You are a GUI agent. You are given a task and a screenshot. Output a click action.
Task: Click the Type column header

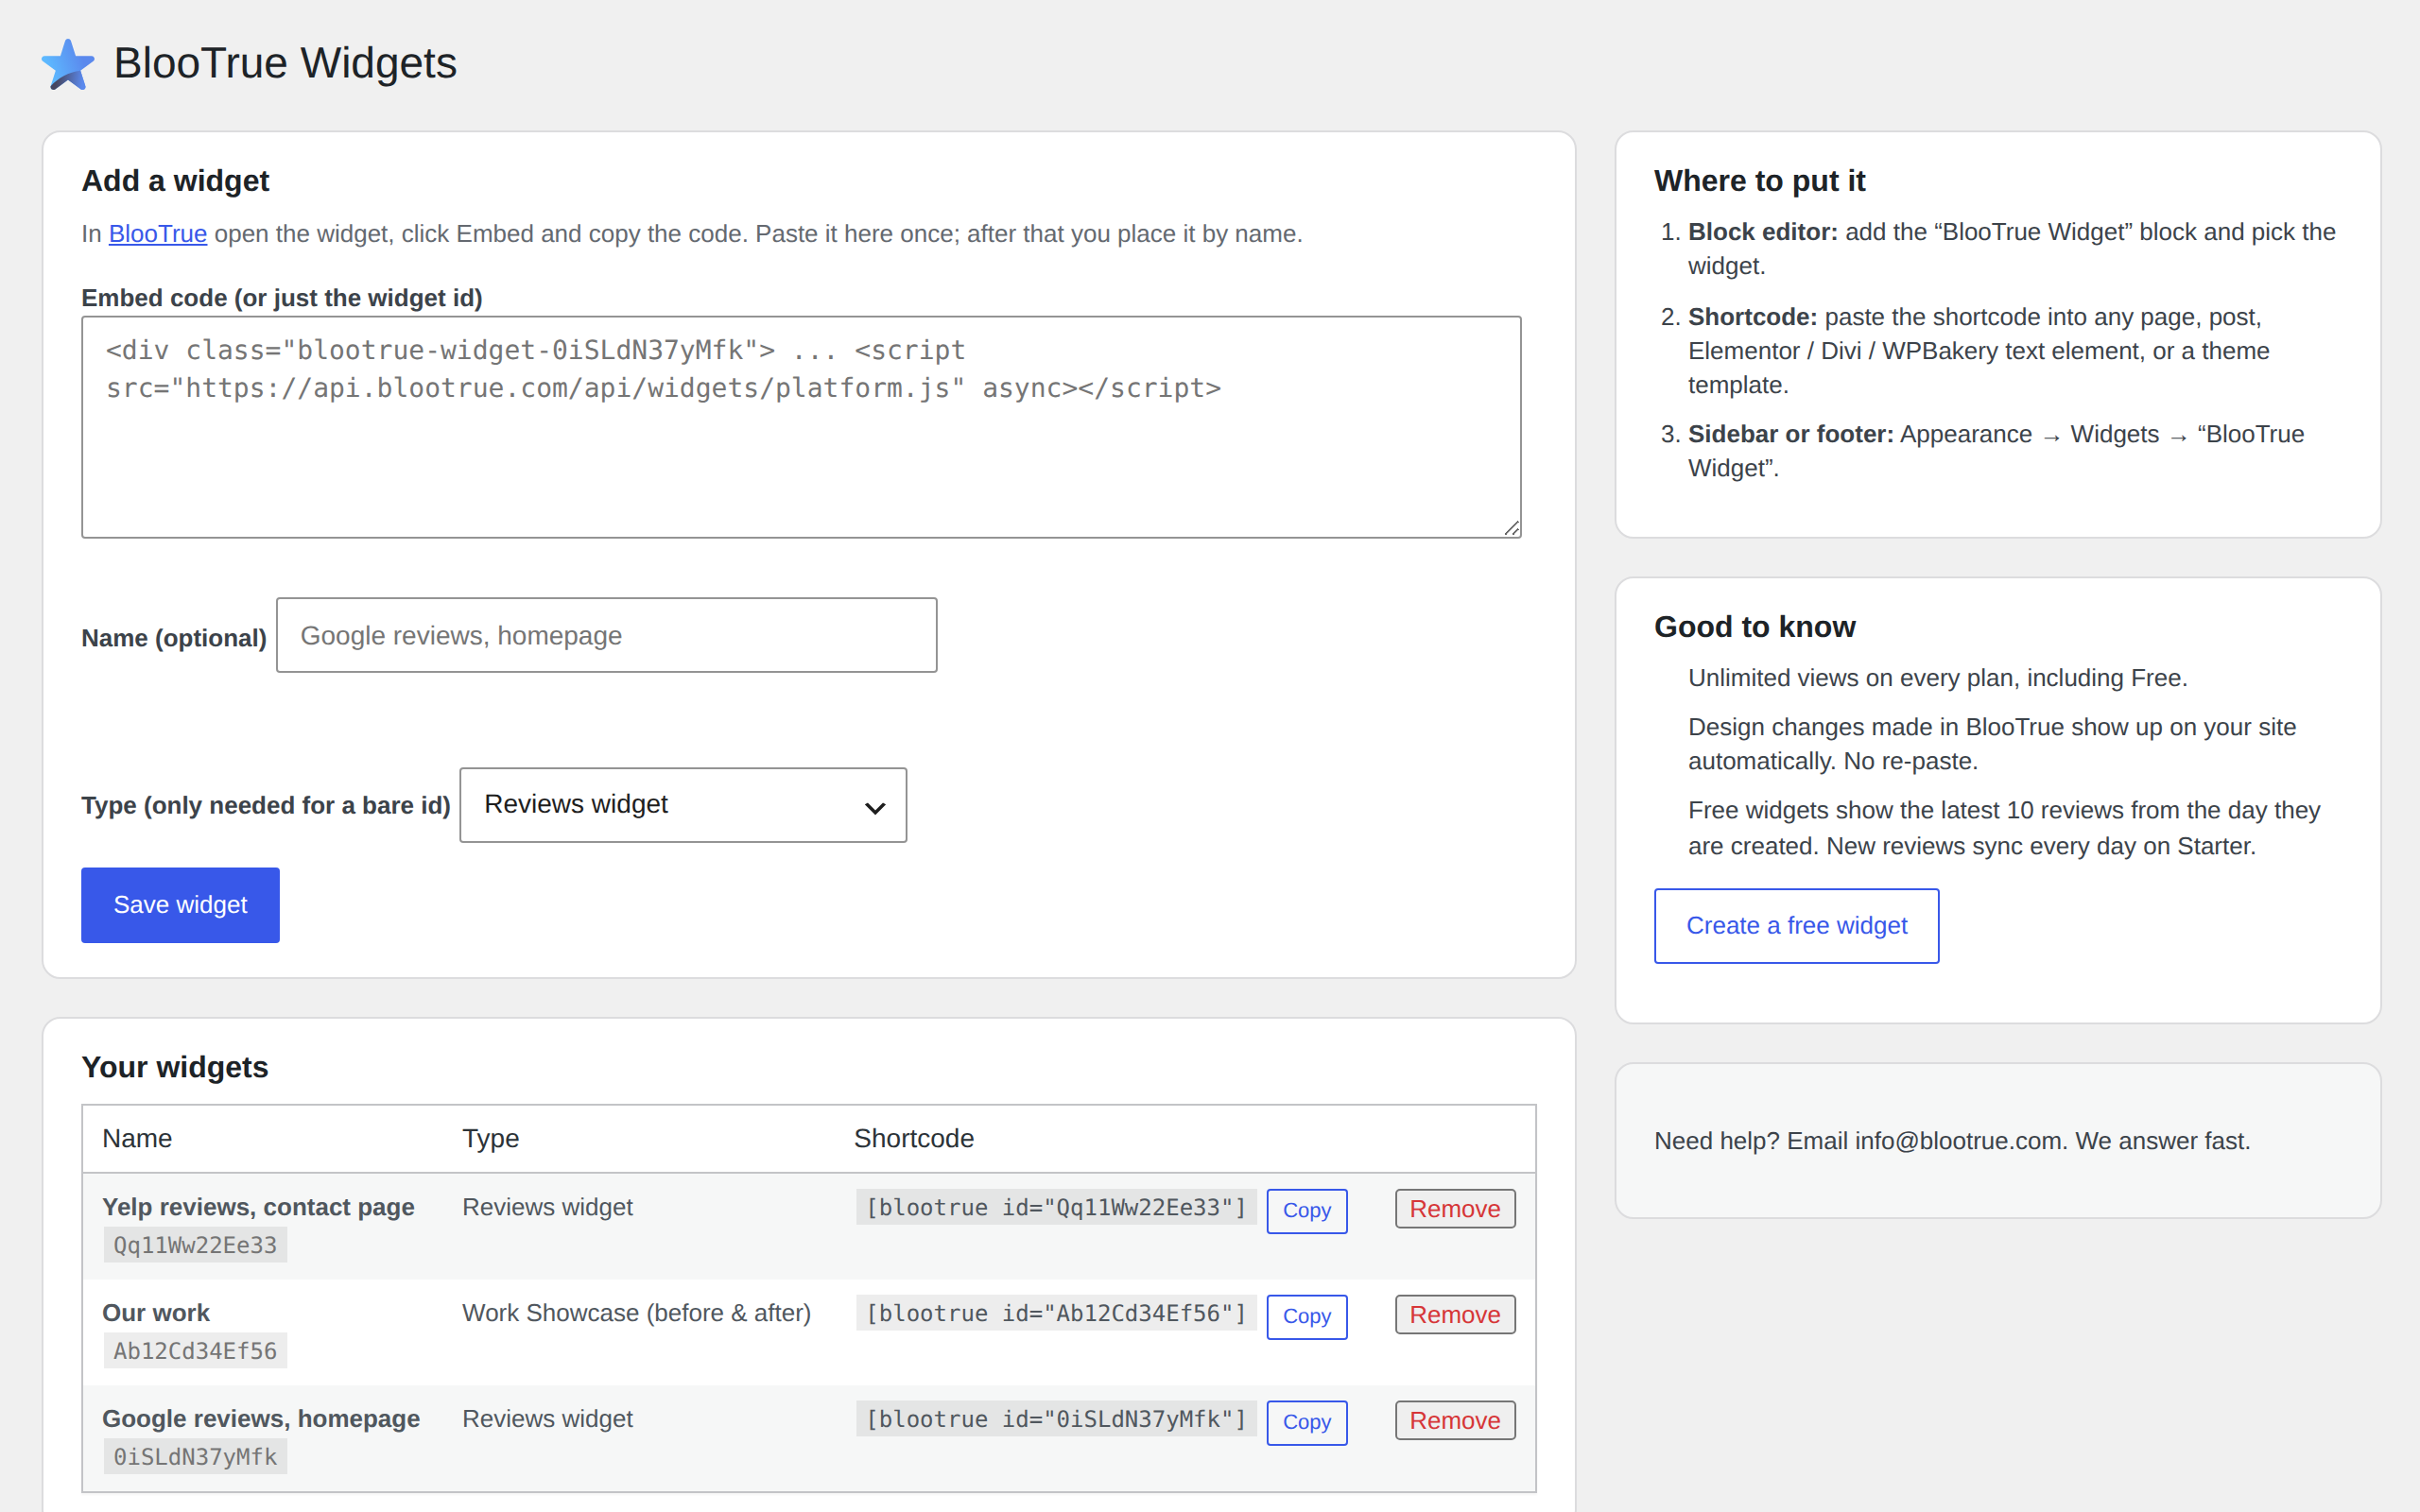(491, 1139)
